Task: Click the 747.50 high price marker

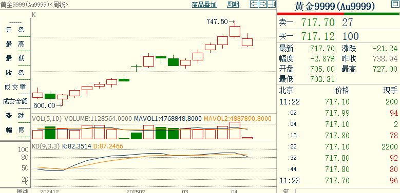Action: [217, 22]
